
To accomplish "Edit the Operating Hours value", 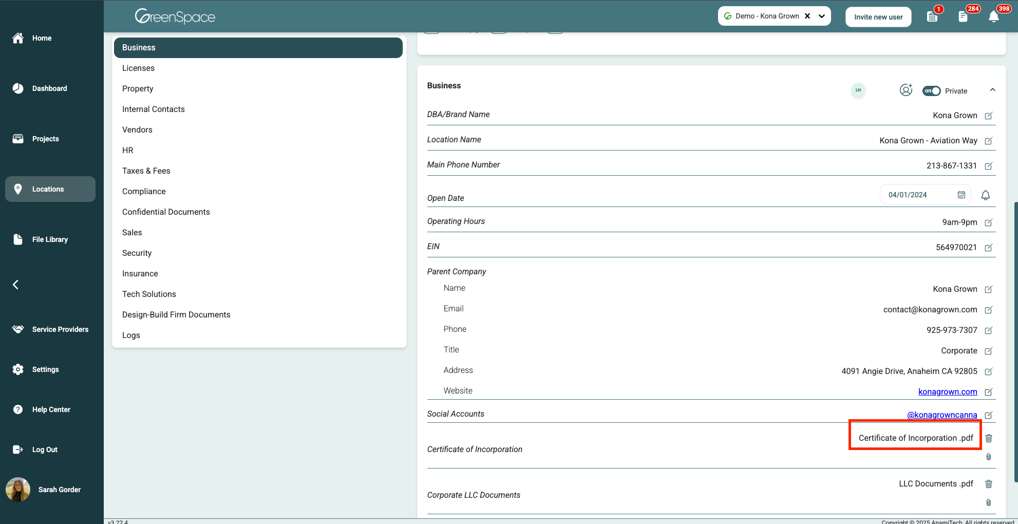I will 989,222.
